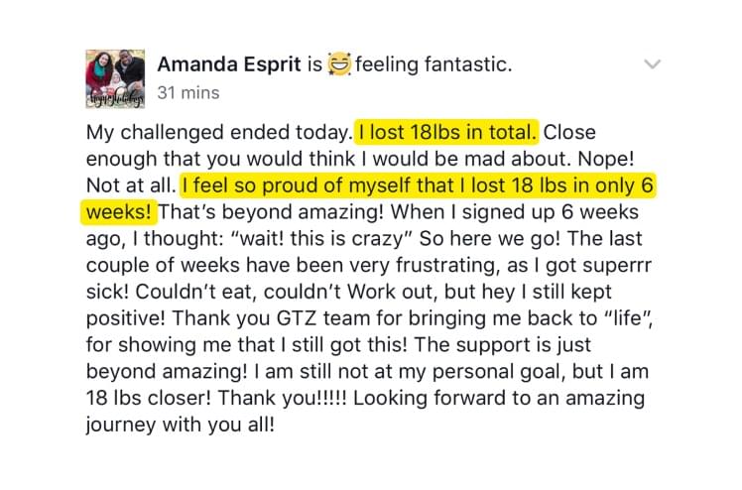Click "Couldn't eat, couldn't Work out" text

(279, 292)
